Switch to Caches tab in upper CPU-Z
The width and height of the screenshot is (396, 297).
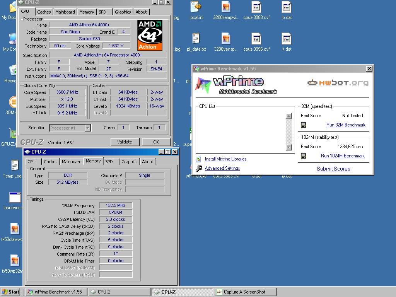[44, 12]
